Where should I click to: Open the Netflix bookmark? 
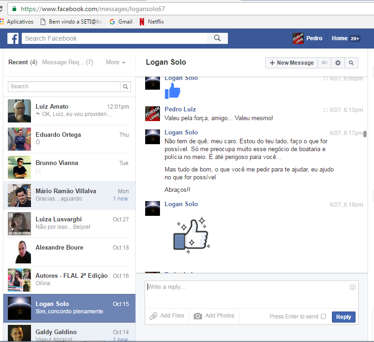point(152,22)
